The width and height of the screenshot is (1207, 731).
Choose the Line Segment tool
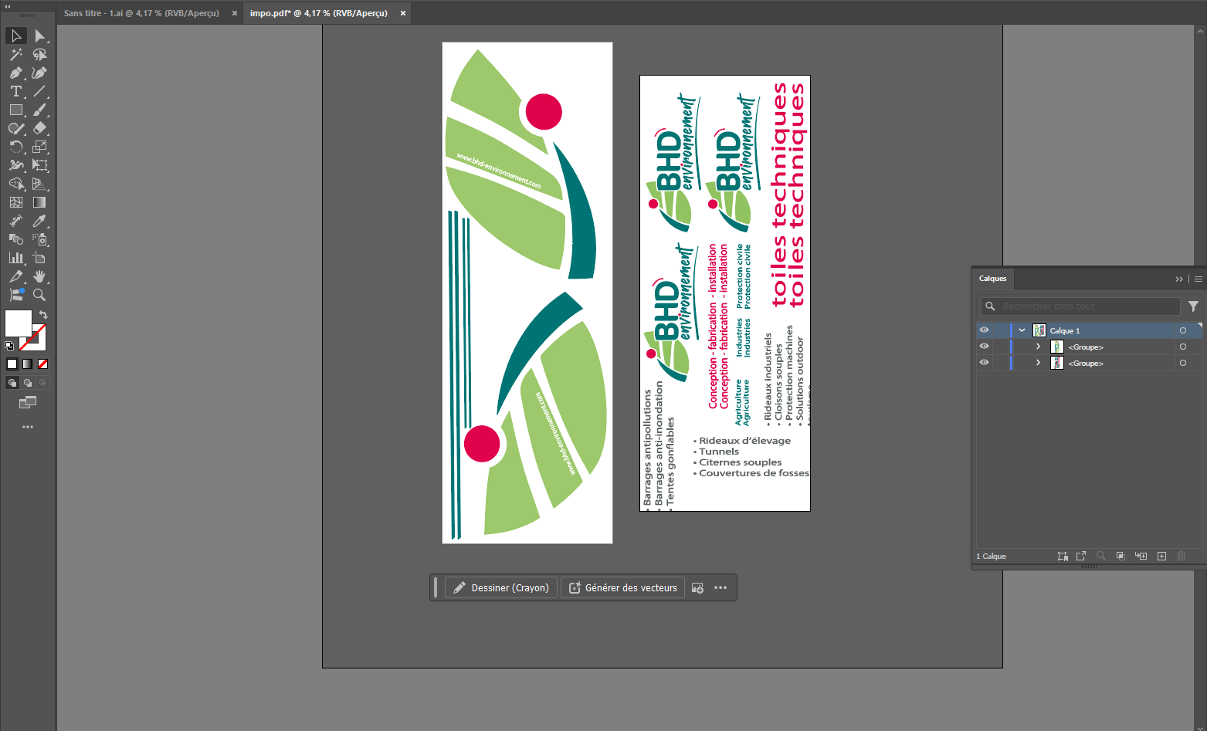pos(39,91)
